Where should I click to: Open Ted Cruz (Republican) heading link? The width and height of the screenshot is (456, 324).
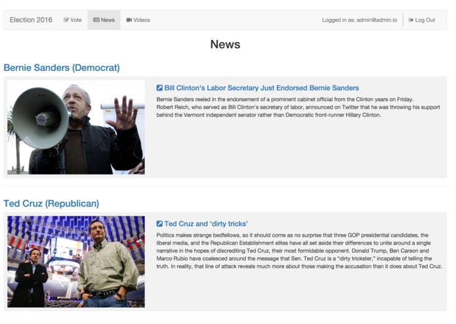51,203
